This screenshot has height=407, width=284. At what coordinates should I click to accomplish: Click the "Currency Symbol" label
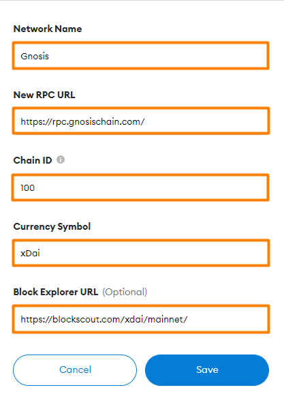point(52,226)
